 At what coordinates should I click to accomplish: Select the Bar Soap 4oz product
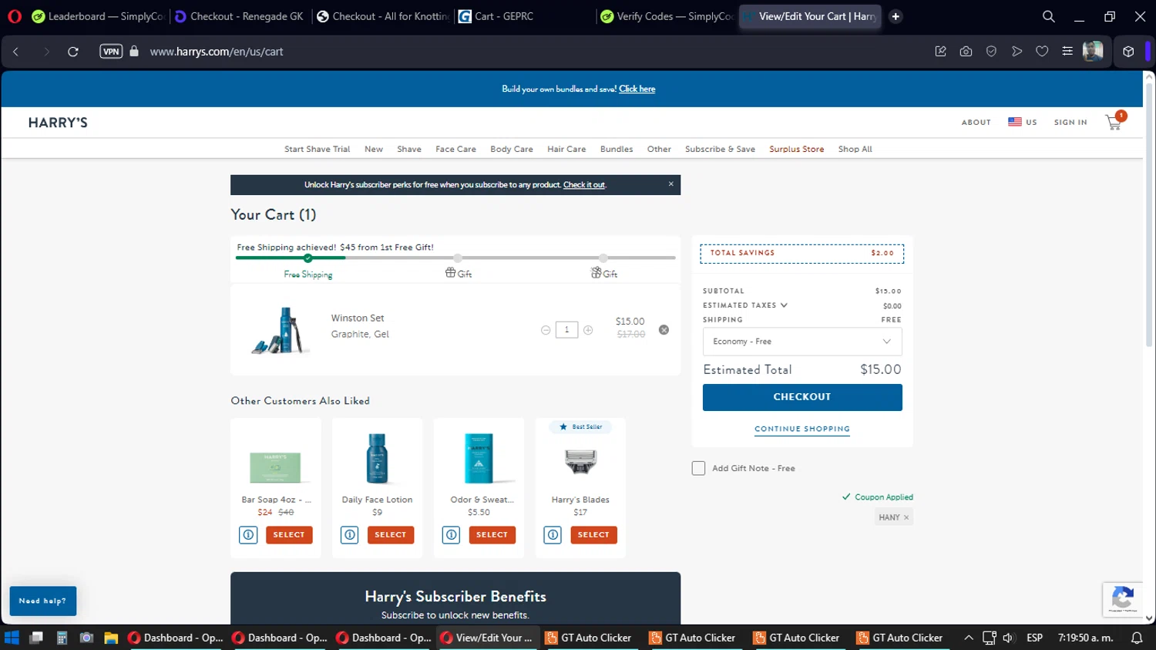(289, 534)
